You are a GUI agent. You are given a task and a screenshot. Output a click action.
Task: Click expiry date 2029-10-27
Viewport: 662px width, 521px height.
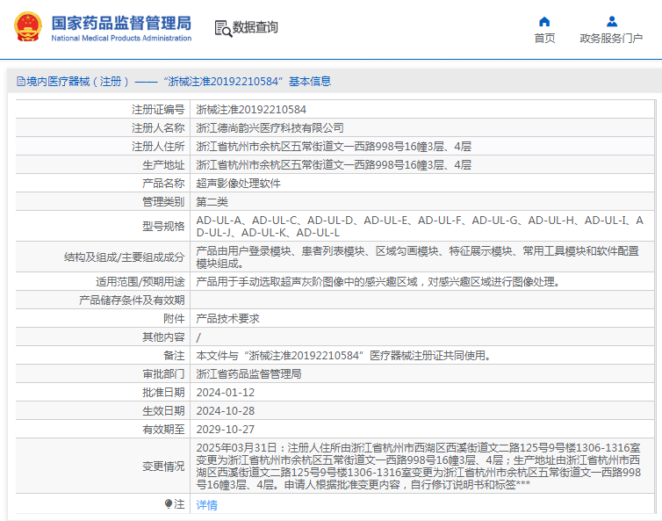tap(226, 430)
